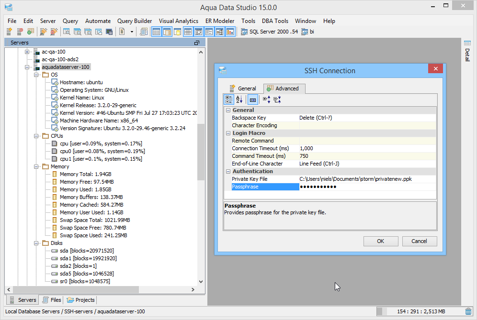This screenshot has height=320, width=477.
Task: Open the Visual Analytics menu
Action: (x=179, y=21)
